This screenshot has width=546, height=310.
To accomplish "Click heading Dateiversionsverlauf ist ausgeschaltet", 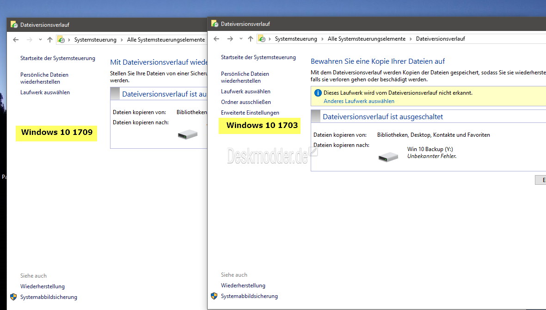I will tap(383, 116).
